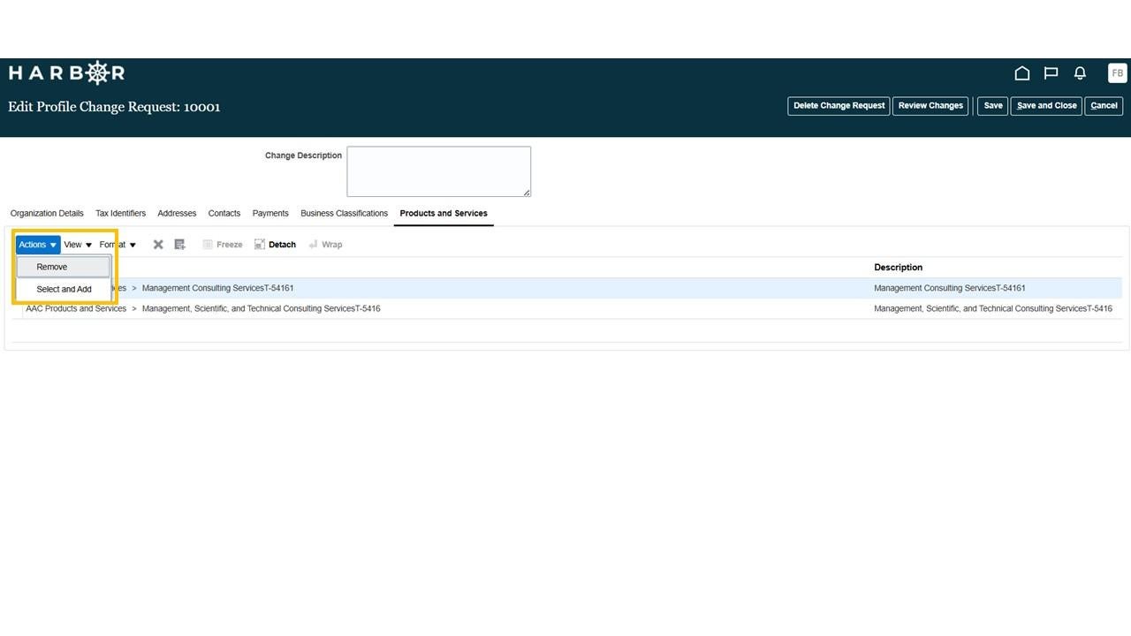The width and height of the screenshot is (1131, 636).
Task: Open the notifications bell icon
Action: [x=1080, y=73]
